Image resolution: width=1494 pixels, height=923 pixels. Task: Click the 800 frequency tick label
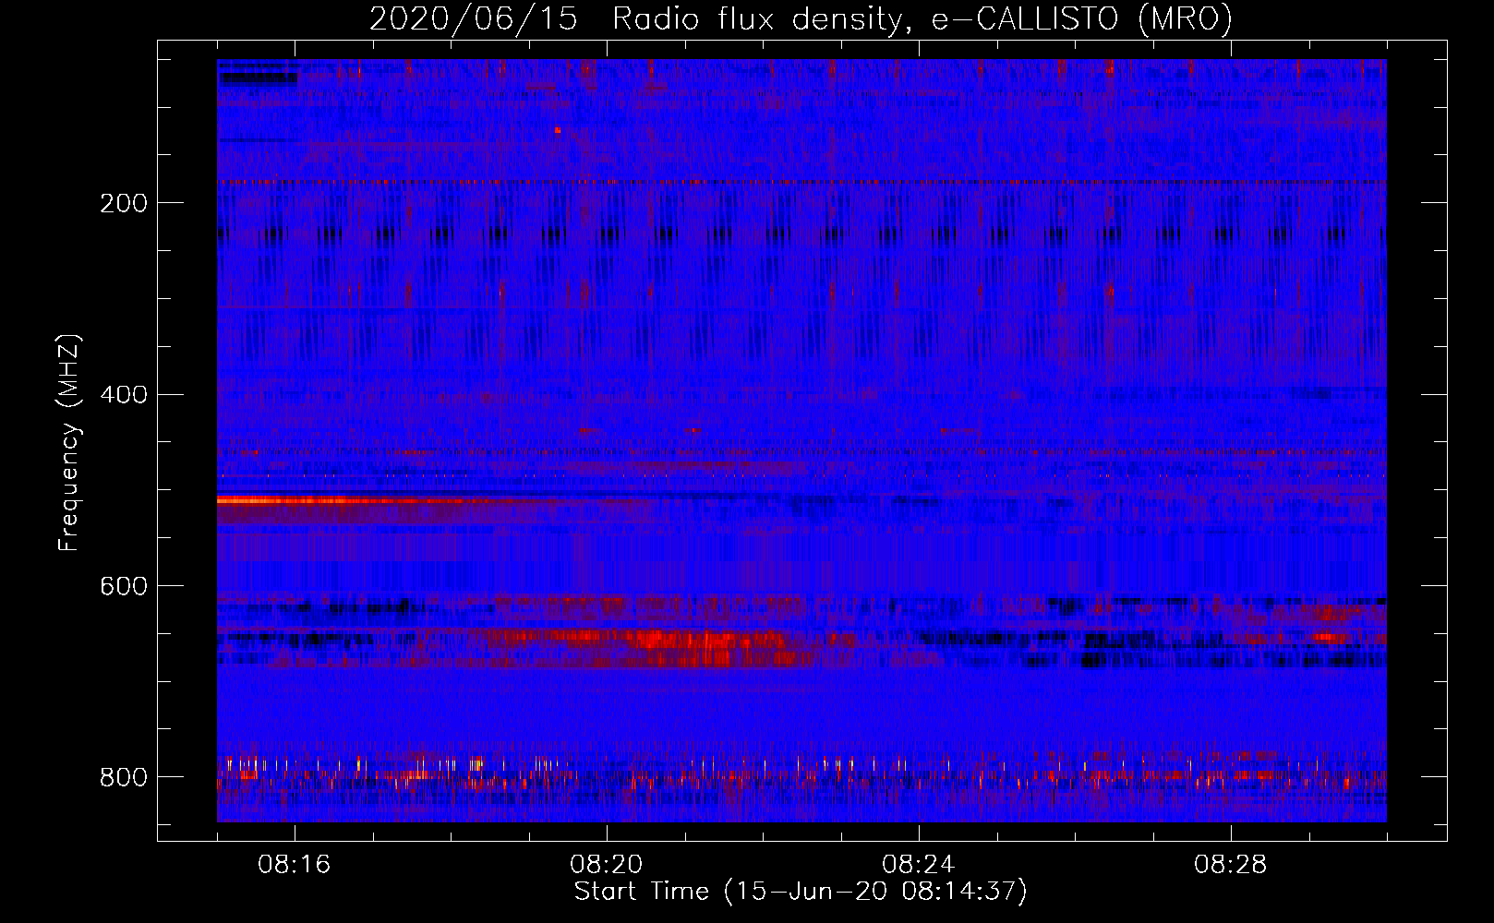[123, 777]
